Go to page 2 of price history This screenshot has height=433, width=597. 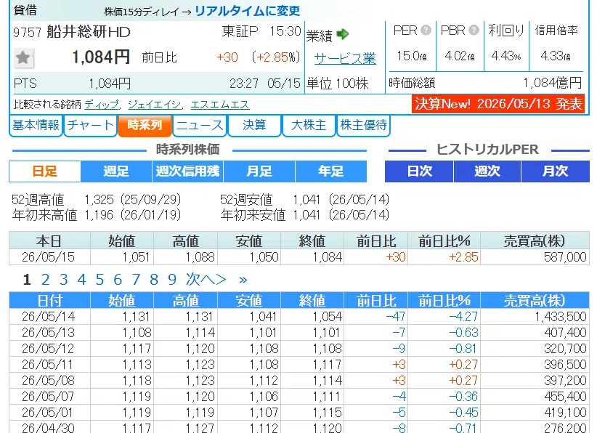(x=45, y=280)
